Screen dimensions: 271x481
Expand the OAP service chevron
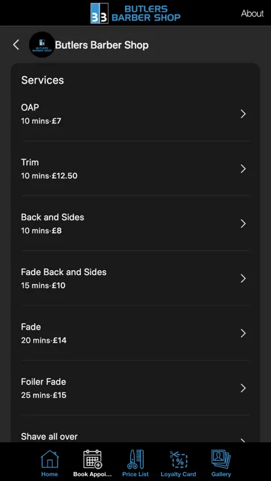click(x=243, y=114)
